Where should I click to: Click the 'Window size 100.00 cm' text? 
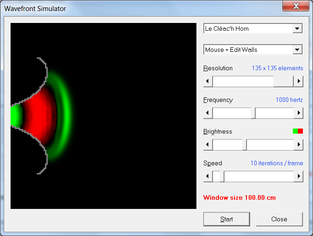(x=240, y=197)
